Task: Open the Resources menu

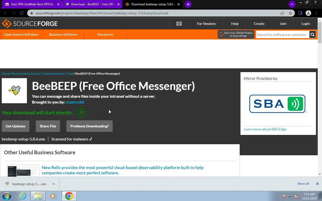Action: 105,34
